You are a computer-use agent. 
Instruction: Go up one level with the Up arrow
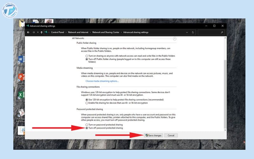(x=42, y=32)
